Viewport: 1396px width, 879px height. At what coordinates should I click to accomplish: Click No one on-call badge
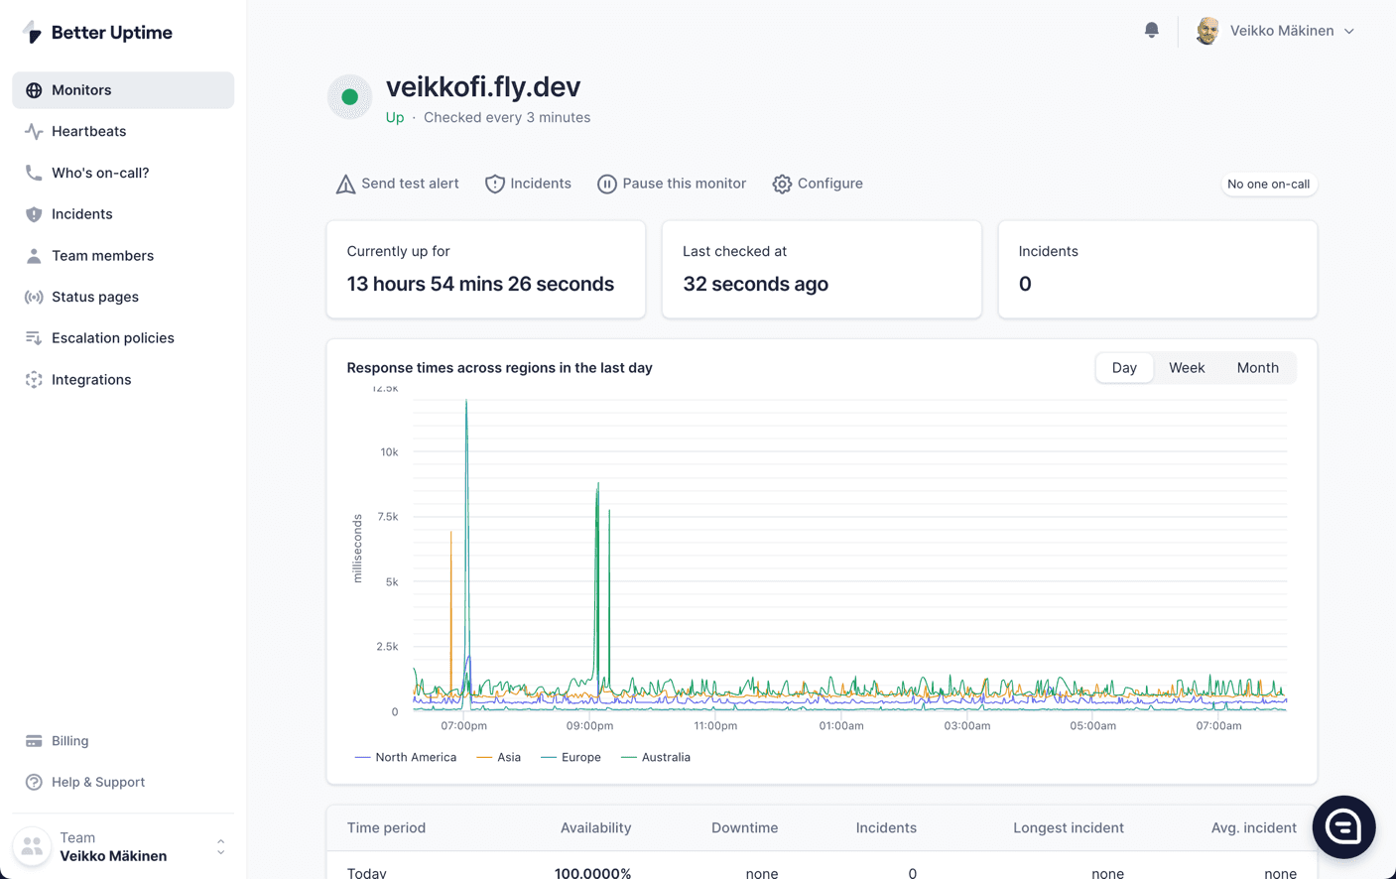1268,185
